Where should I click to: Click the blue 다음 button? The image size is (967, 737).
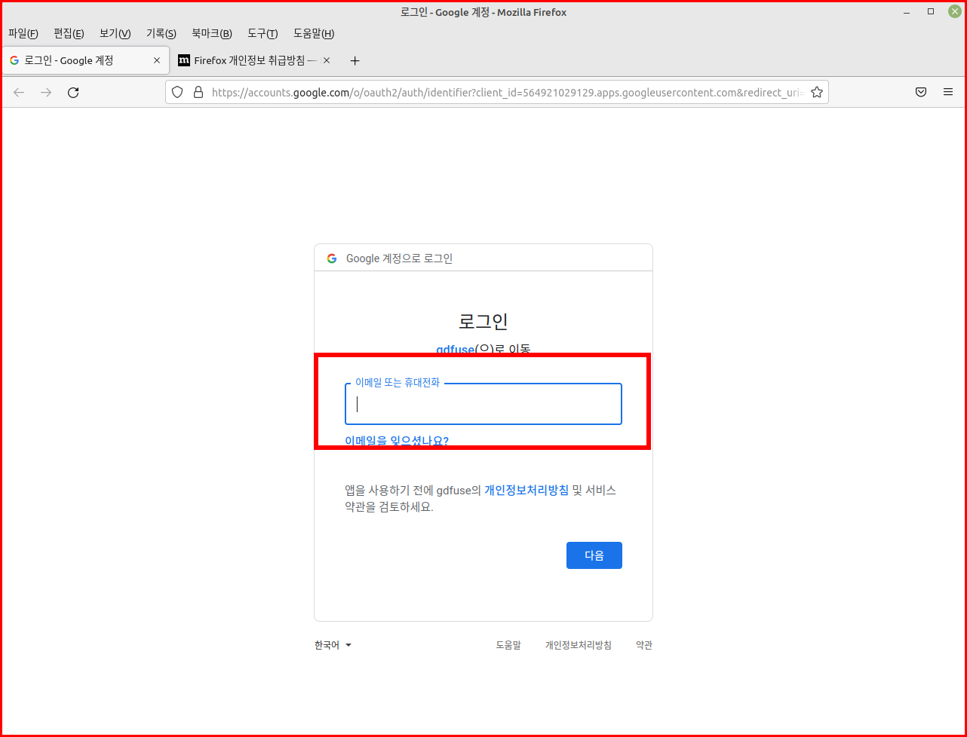pyautogui.click(x=594, y=555)
